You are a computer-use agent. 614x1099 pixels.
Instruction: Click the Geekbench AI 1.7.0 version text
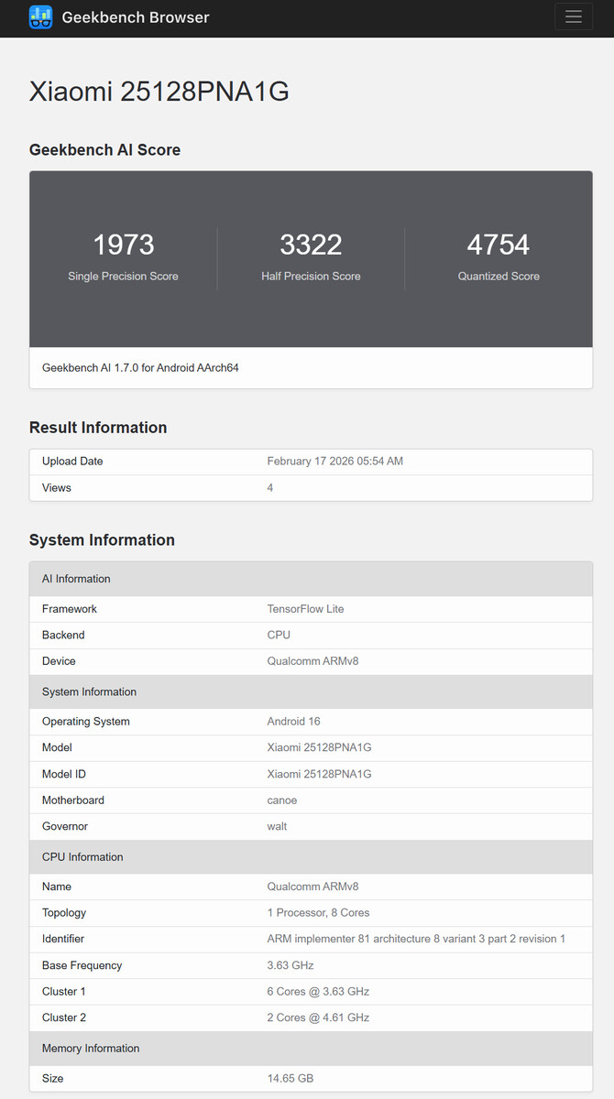tap(140, 368)
